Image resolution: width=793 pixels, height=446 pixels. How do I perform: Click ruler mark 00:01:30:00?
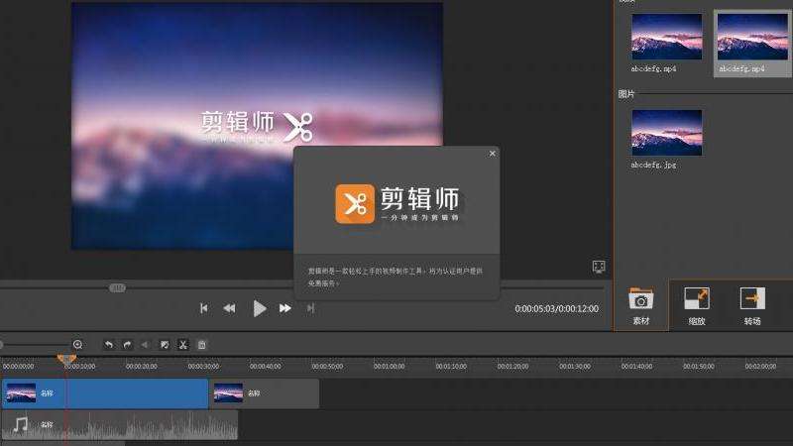tap(575, 366)
